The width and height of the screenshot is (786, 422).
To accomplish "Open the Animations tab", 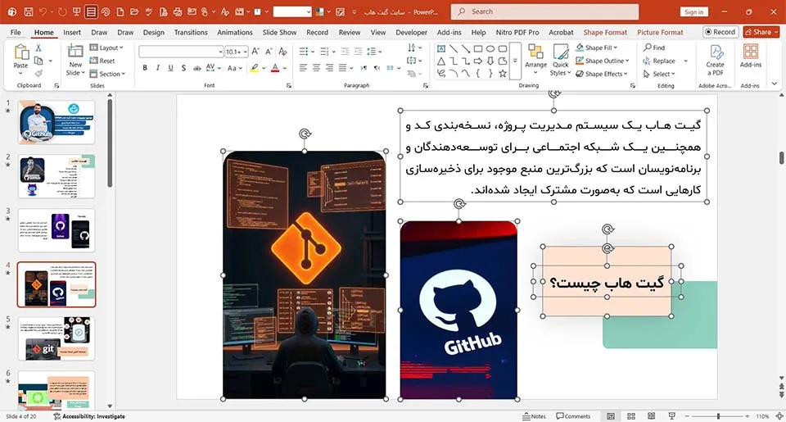I will click(x=235, y=32).
